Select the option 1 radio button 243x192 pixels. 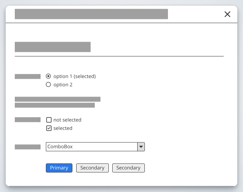click(x=48, y=76)
